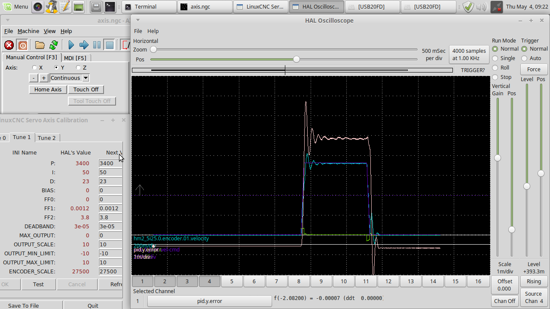Adjust the horizontal Pos slider handle
This screenshot has width=550, height=309.
coord(296,59)
